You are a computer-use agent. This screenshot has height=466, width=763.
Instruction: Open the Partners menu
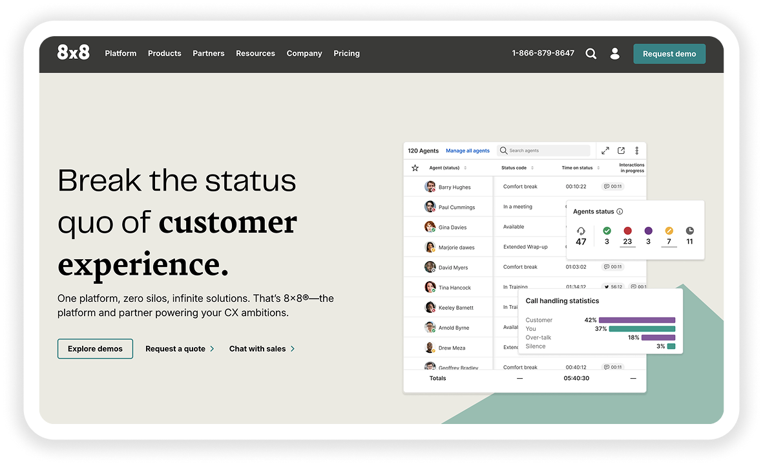click(x=208, y=54)
